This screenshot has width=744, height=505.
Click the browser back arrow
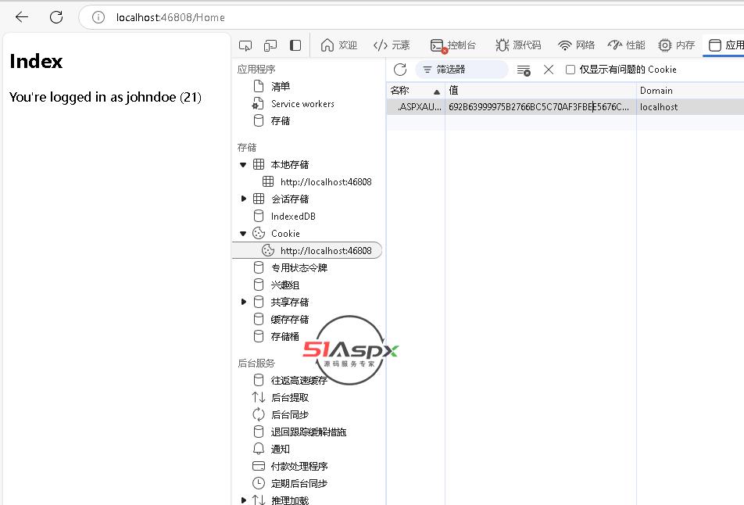point(22,17)
